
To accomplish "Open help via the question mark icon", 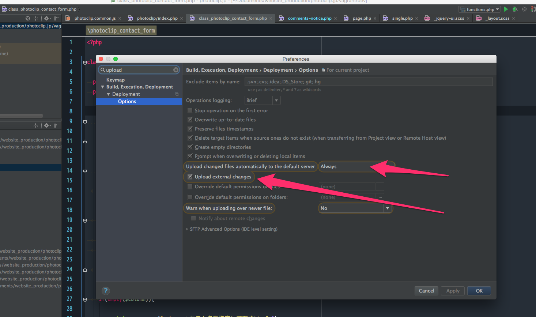I will [106, 291].
